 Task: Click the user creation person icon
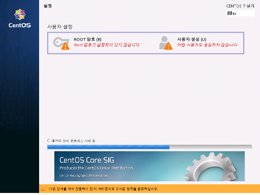(166, 43)
